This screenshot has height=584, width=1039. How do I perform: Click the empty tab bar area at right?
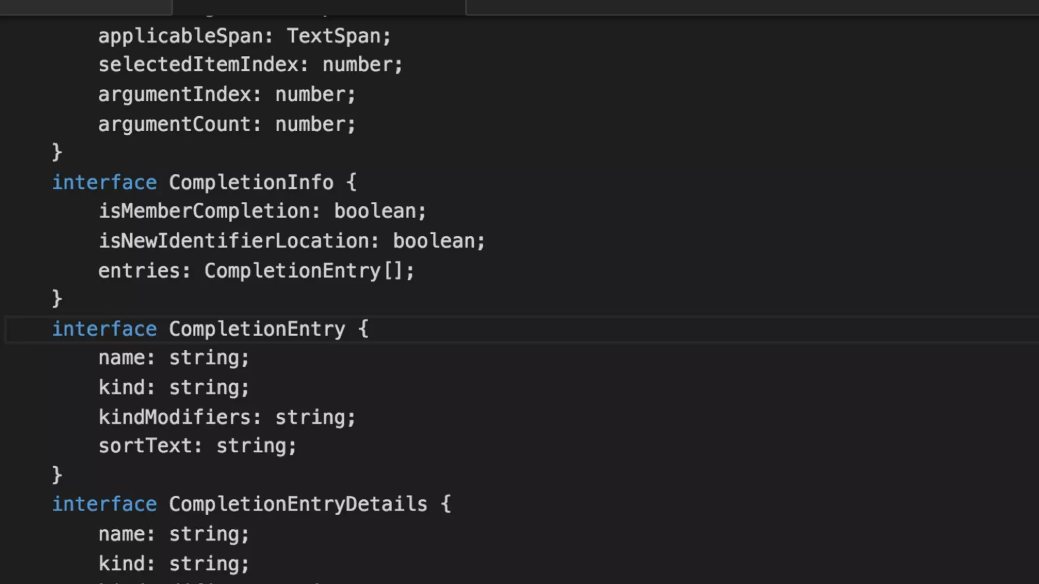[751, 7]
